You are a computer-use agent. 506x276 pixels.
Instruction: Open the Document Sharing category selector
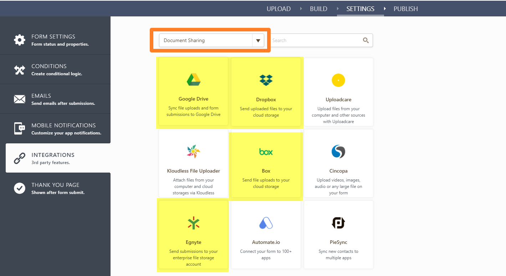206,41
